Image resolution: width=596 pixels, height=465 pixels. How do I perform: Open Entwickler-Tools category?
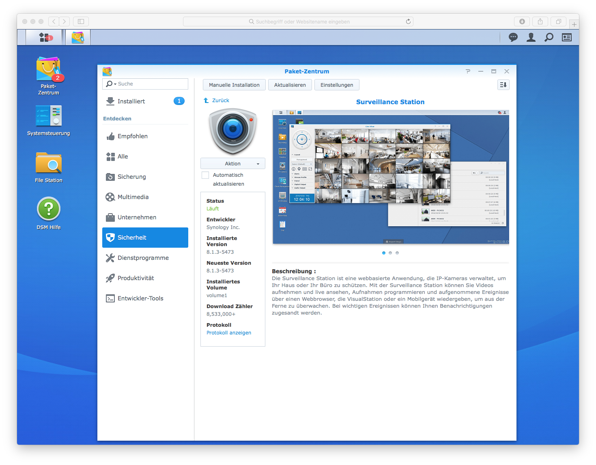(145, 298)
